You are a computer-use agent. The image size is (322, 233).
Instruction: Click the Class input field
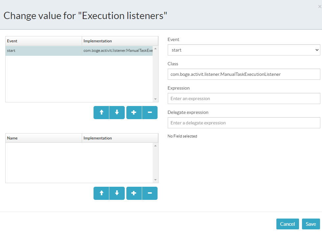[x=244, y=74]
